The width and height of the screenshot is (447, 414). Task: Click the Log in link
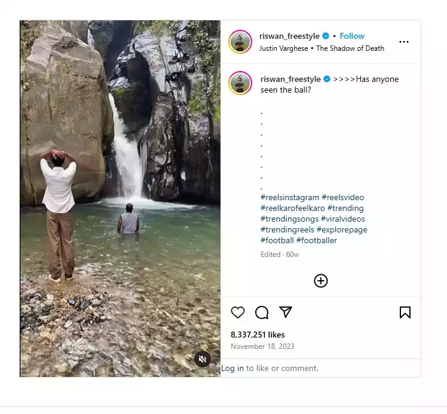pos(232,368)
